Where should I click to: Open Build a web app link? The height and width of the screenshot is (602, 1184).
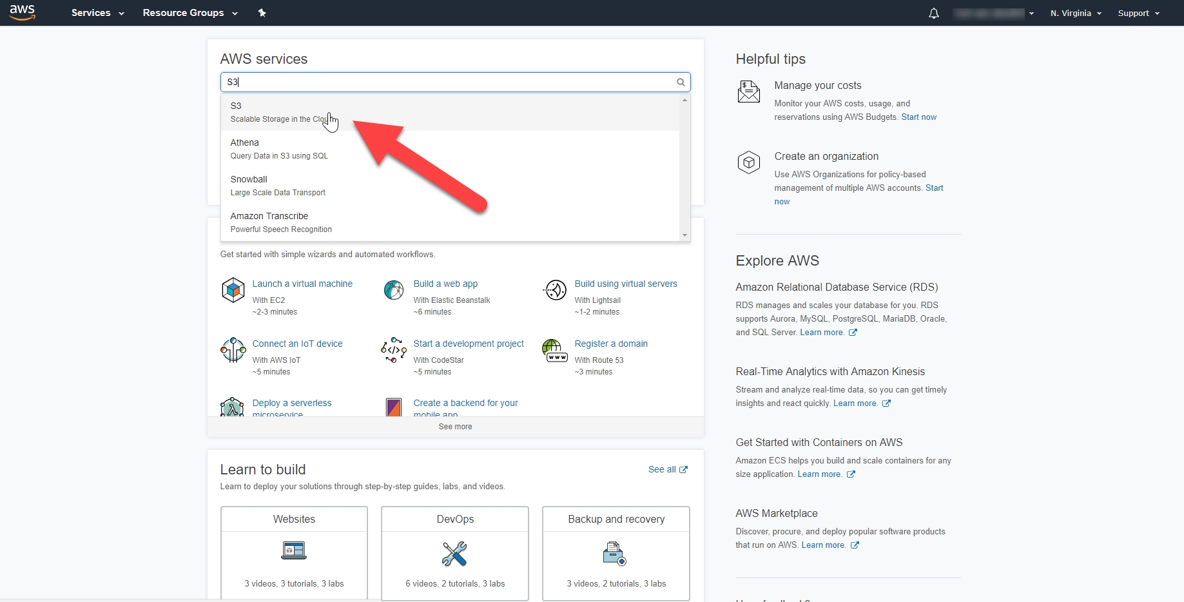[445, 284]
